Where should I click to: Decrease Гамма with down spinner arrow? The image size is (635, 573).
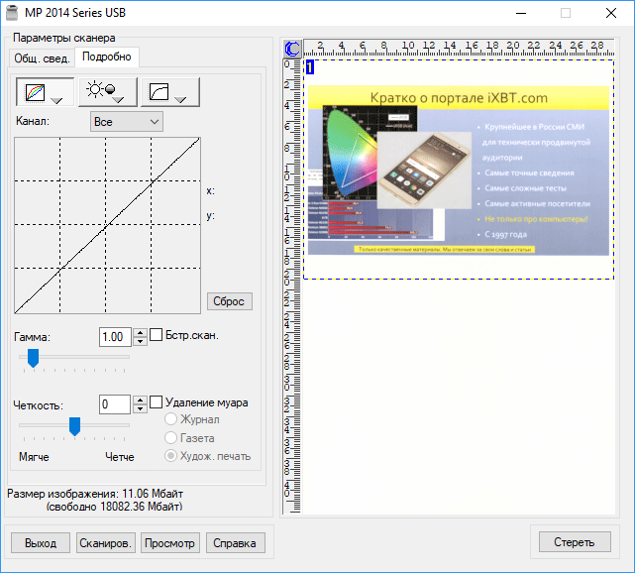click(140, 342)
